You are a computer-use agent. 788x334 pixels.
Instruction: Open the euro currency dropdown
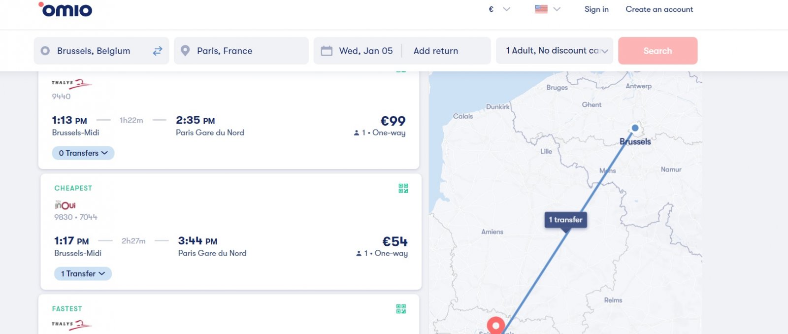pyautogui.click(x=499, y=9)
